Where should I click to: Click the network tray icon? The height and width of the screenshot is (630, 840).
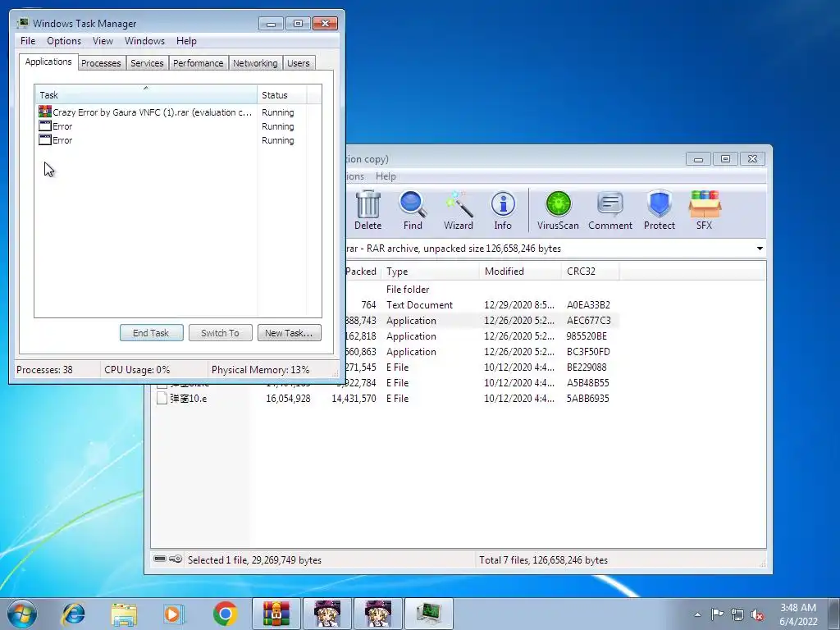[737, 614]
